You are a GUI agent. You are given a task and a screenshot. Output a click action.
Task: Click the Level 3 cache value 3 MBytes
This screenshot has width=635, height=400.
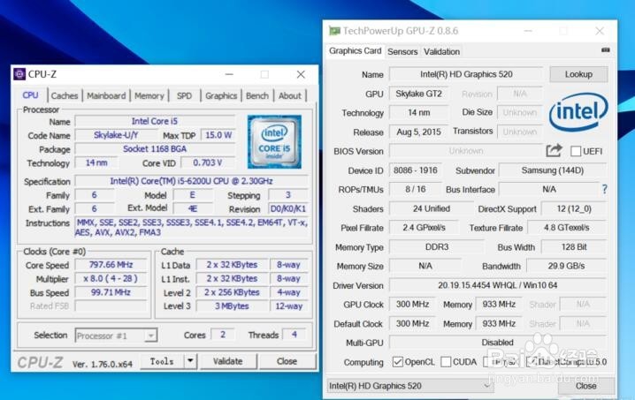click(x=232, y=306)
